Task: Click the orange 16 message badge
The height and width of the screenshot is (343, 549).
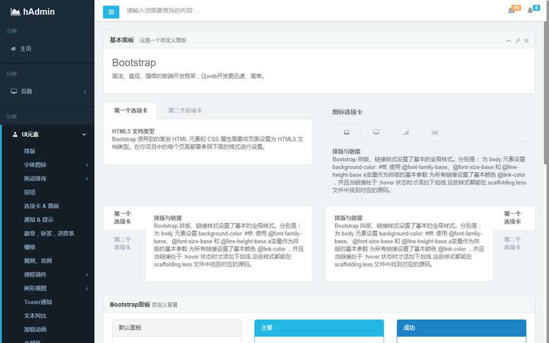Action: coord(516,8)
